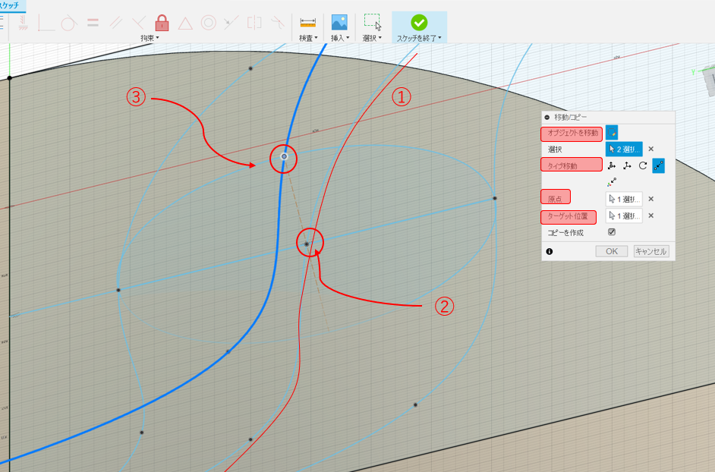The height and width of the screenshot is (472, 715).
Task: Click the 原点 1 選択 selector
Action: click(624, 199)
